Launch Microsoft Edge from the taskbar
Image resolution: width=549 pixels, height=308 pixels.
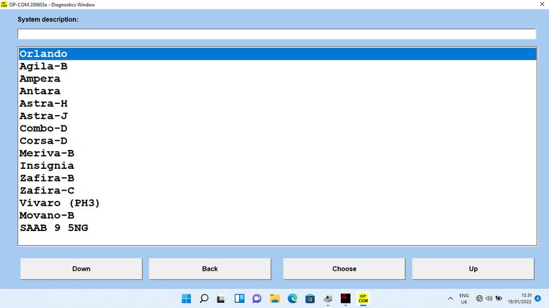pyautogui.click(x=292, y=298)
